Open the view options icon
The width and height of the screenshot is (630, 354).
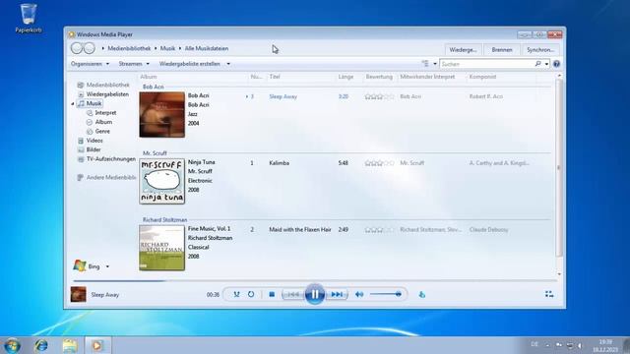[425, 63]
